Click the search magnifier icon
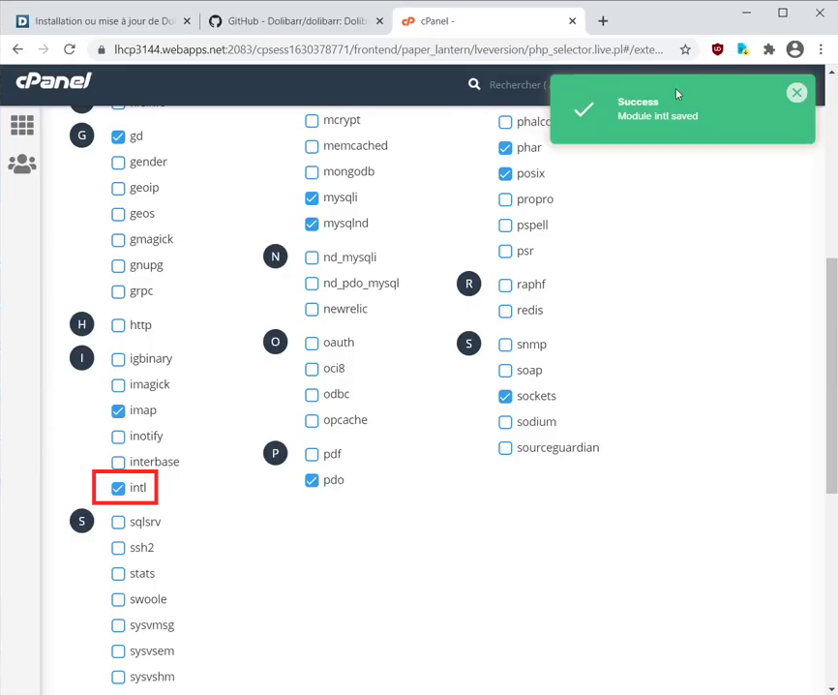 coord(474,85)
